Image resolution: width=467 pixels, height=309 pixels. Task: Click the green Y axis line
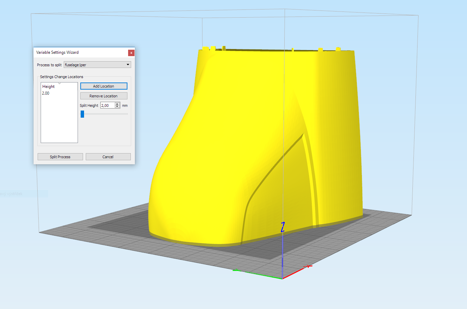[x=258, y=274]
